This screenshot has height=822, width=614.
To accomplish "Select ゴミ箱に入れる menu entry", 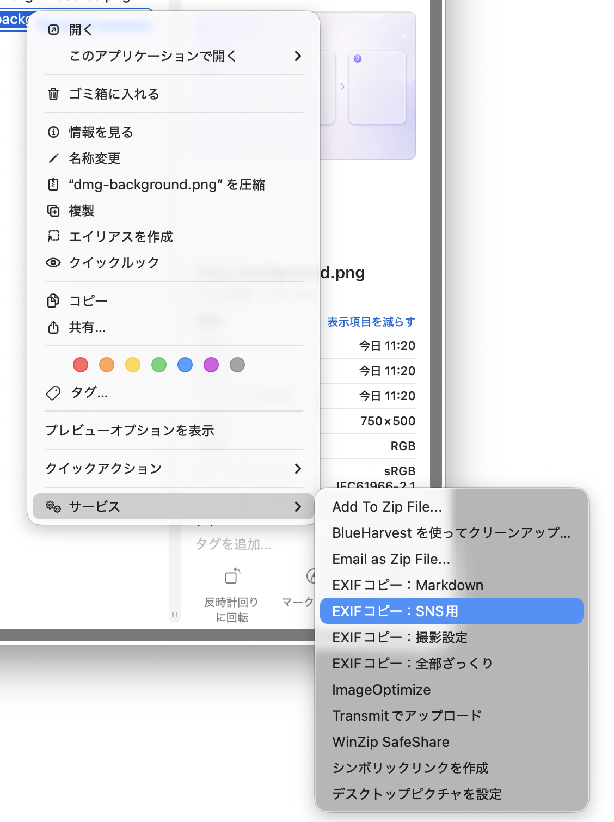I will click(173, 94).
